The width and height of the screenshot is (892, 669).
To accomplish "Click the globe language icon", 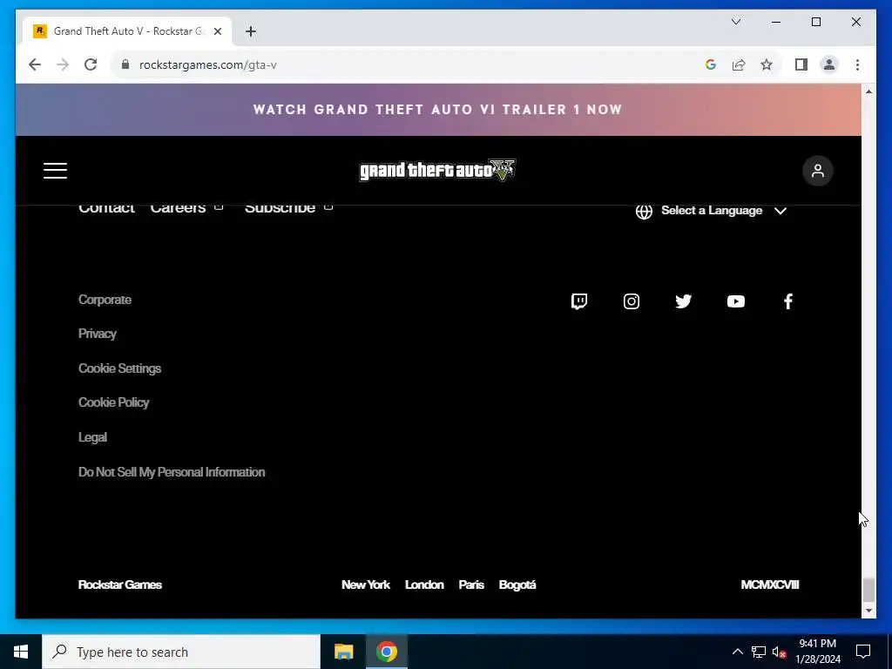I will pyautogui.click(x=644, y=211).
